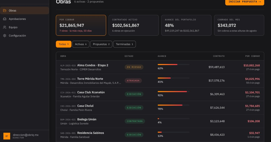
Task: Click the Equipo people icon
Action: click(5, 27)
